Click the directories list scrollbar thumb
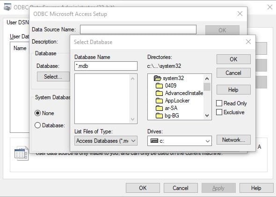The height and width of the screenshot is (197, 276). [x=207, y=87]
